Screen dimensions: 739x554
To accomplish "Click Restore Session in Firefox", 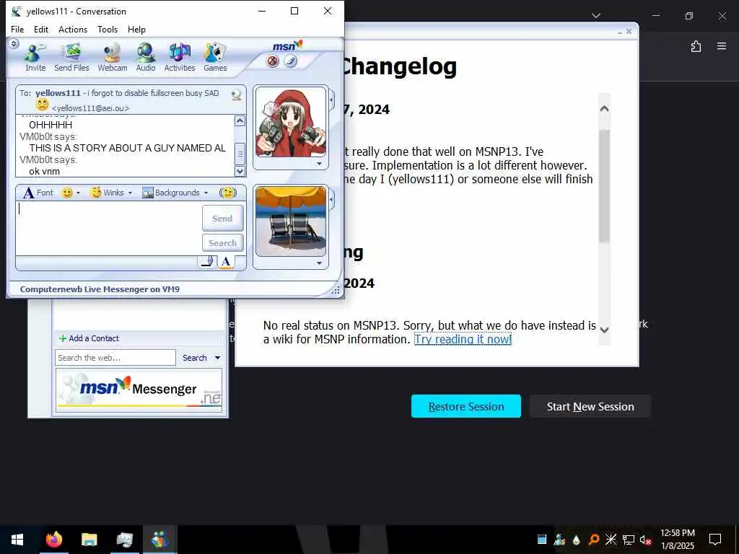I will point(466,406).
